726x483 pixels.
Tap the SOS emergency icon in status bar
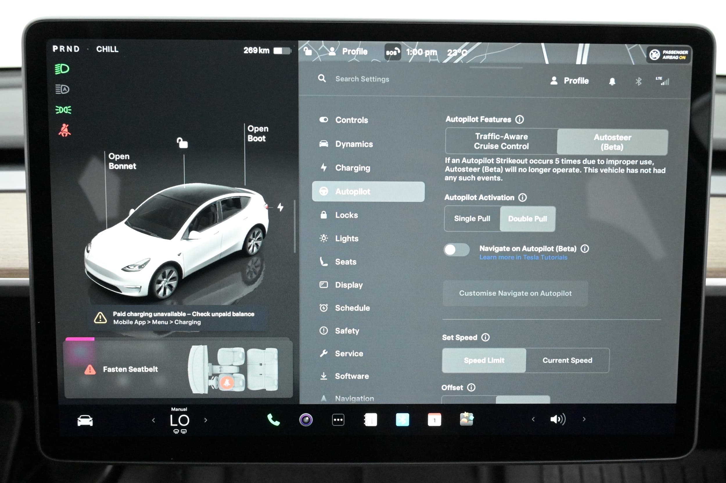tap(392, 52)
